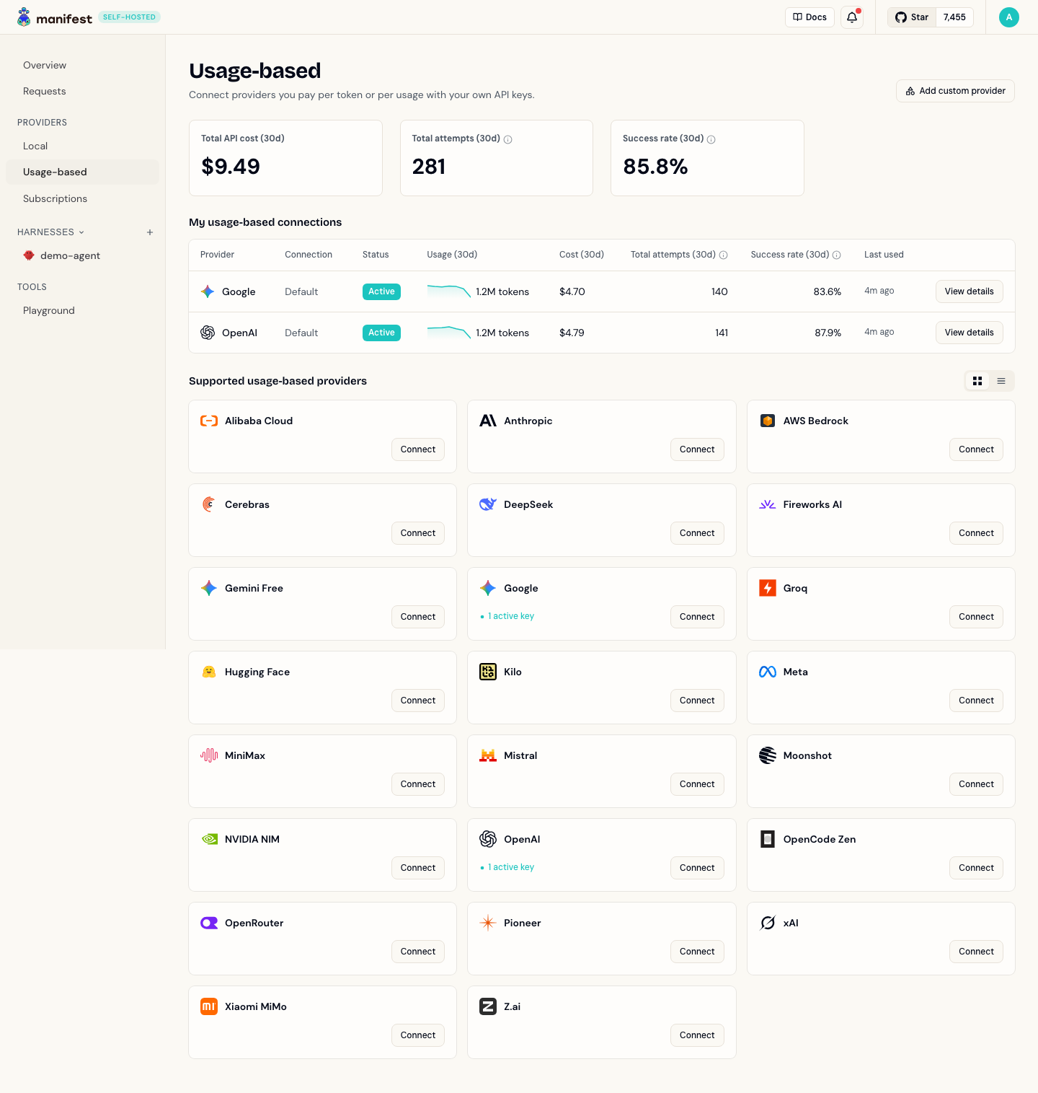This screenshot has width=1038, height=1093.
Task: Click the OpenAI usage sparkline chart
Action: tap(449, 333)
